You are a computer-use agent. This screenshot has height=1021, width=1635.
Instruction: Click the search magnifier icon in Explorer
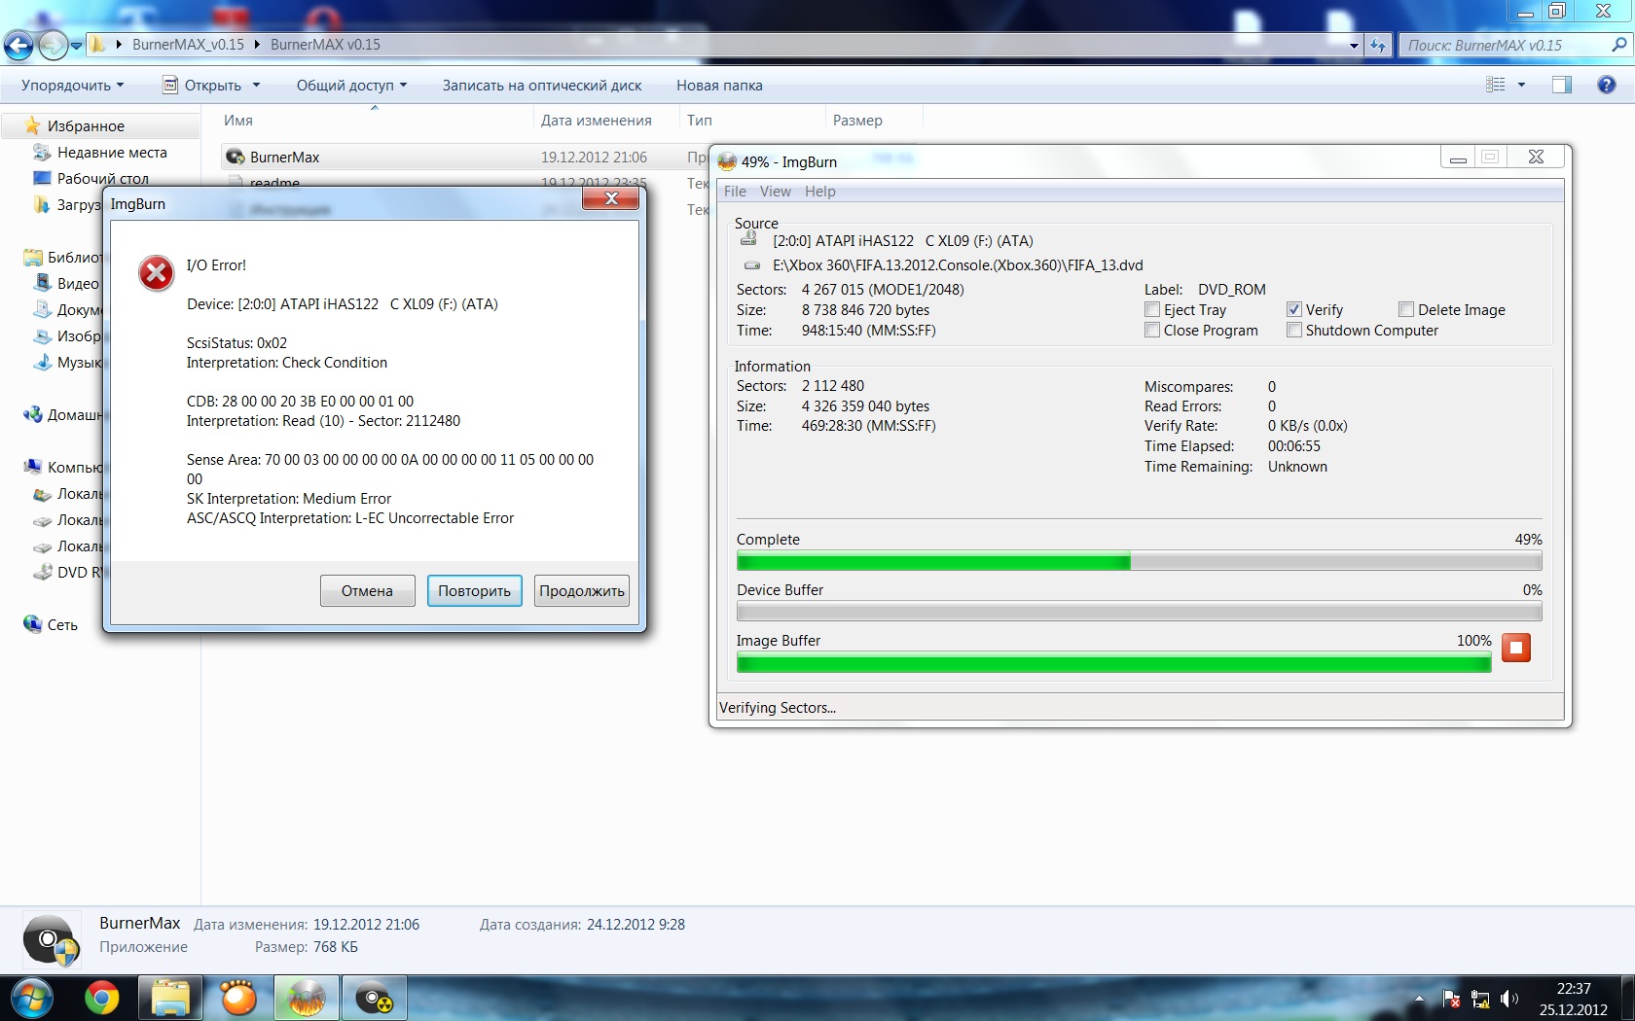(1618, 45)
